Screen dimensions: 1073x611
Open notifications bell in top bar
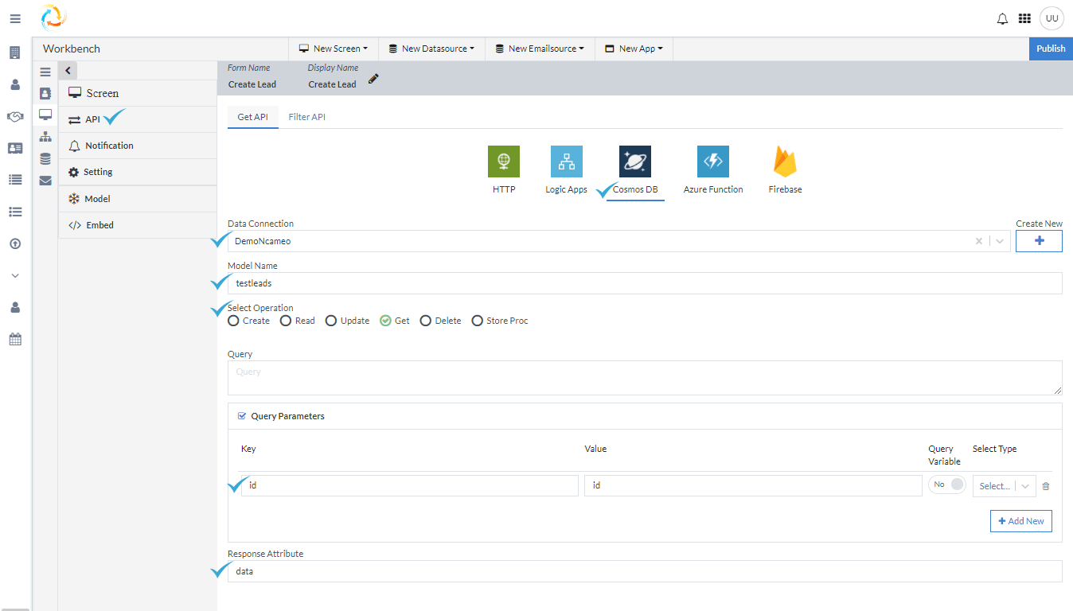pyautogui.click(x=1002, y=18)
